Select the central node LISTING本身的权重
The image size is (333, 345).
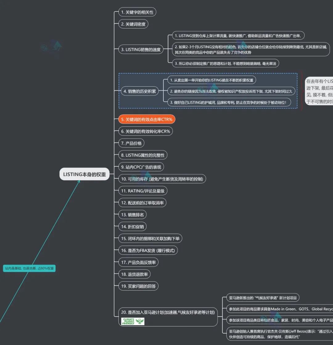coord(84,174)
